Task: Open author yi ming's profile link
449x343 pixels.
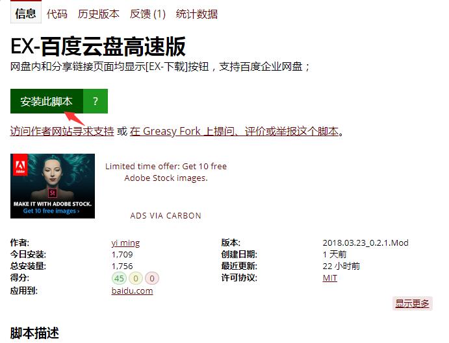Action: (x=125, y=243)
